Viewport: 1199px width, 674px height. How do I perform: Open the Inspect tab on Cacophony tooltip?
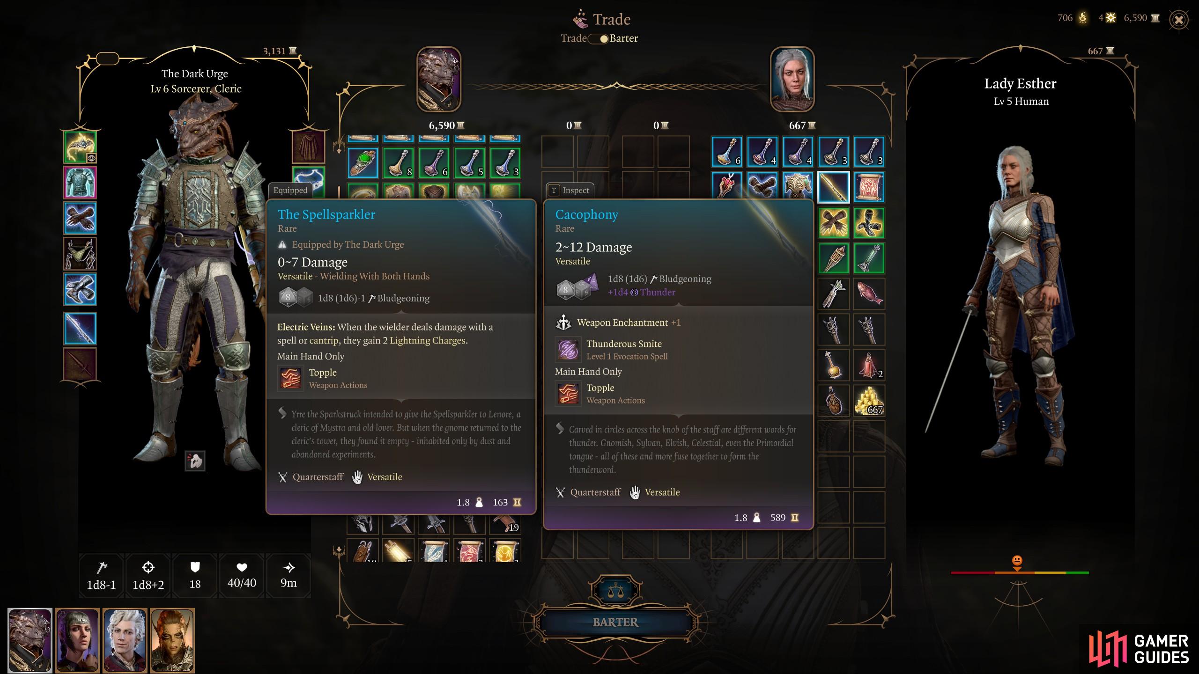[570, 190]
